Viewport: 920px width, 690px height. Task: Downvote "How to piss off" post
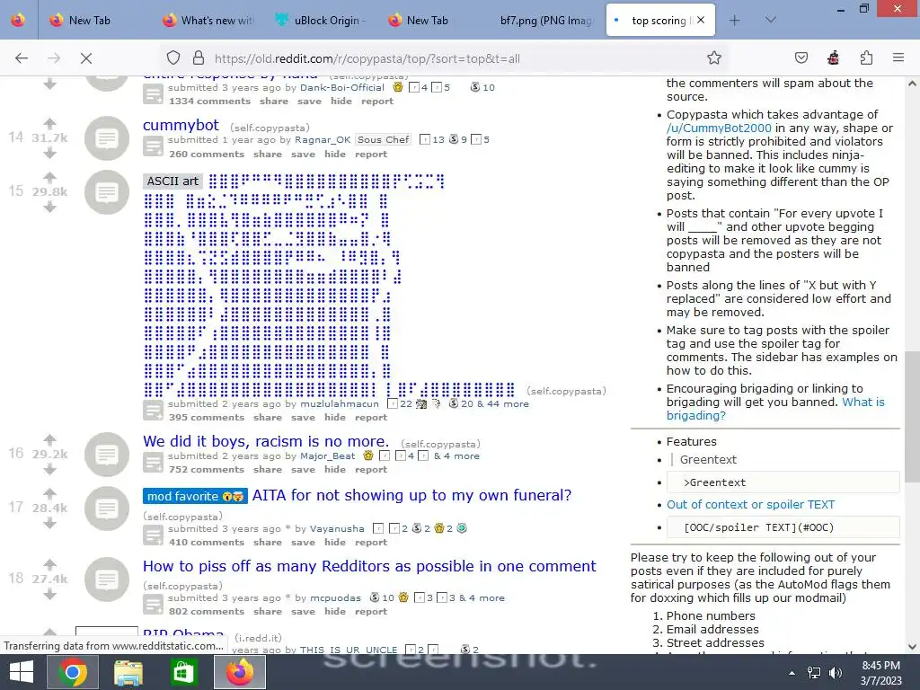[50, 594]
